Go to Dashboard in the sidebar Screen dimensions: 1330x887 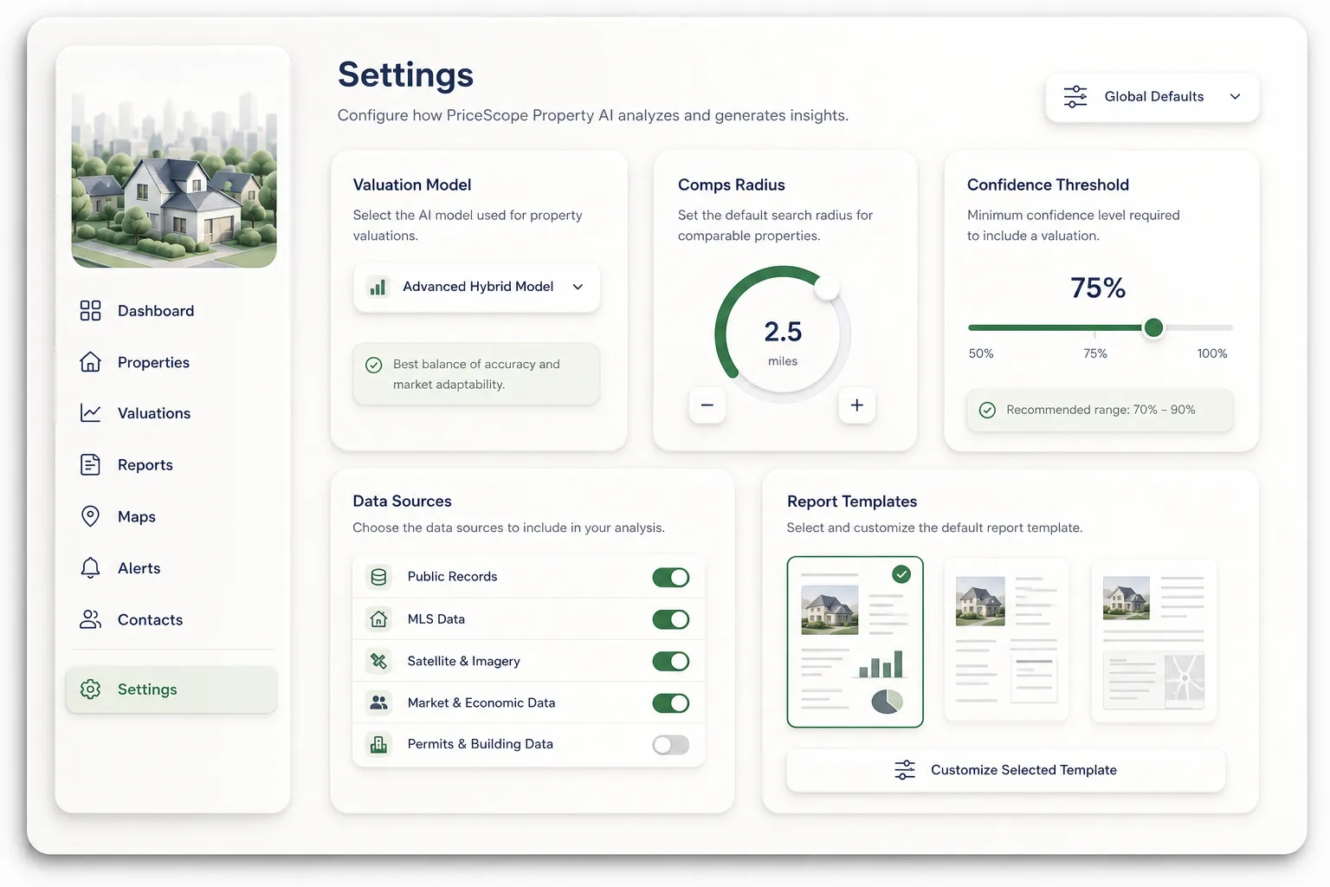171,311
